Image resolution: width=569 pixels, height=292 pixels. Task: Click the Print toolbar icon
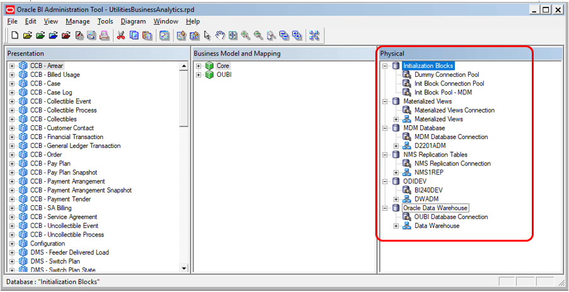click(x=105, y=35)
